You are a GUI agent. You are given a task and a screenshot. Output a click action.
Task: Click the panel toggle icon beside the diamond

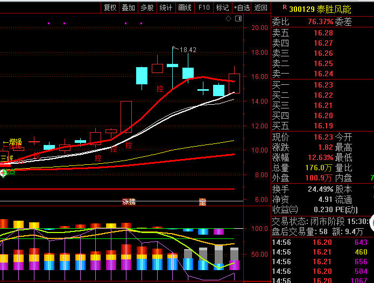click(237, 19)
